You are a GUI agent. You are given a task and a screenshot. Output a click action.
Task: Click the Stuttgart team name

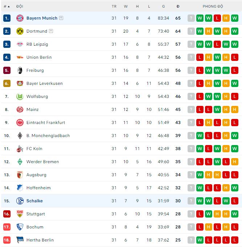[x=36, y=214]
